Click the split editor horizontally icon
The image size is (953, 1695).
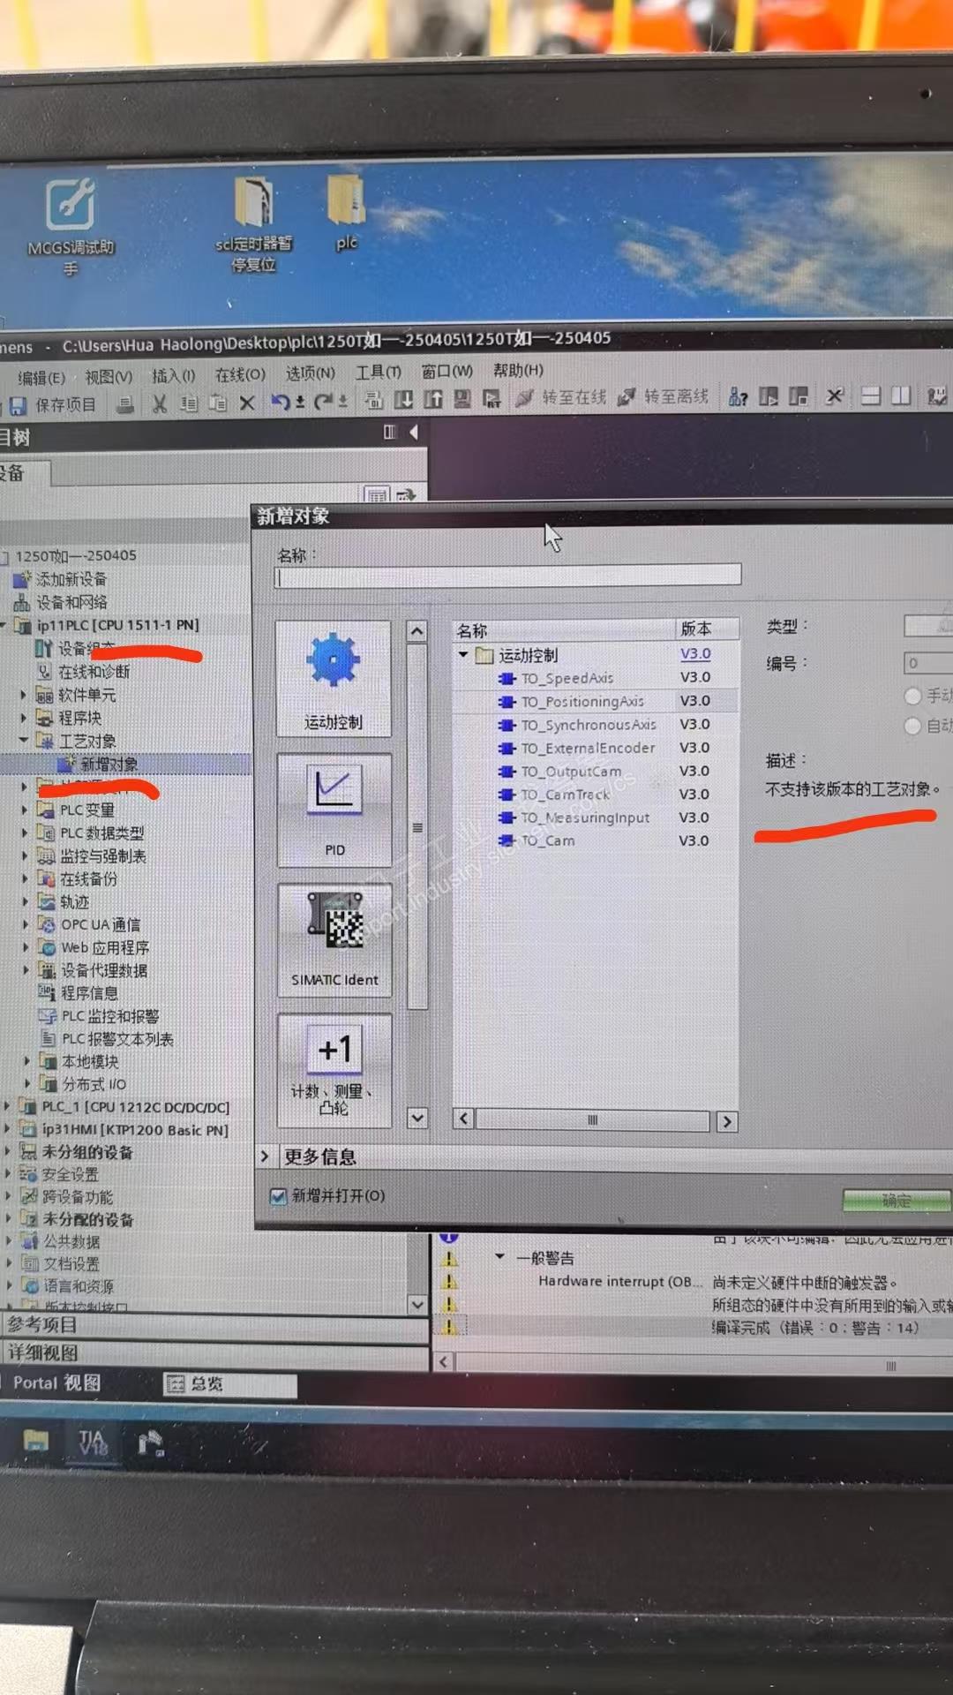870,395
